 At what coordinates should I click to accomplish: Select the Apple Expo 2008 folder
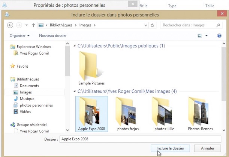click(91, 114)
